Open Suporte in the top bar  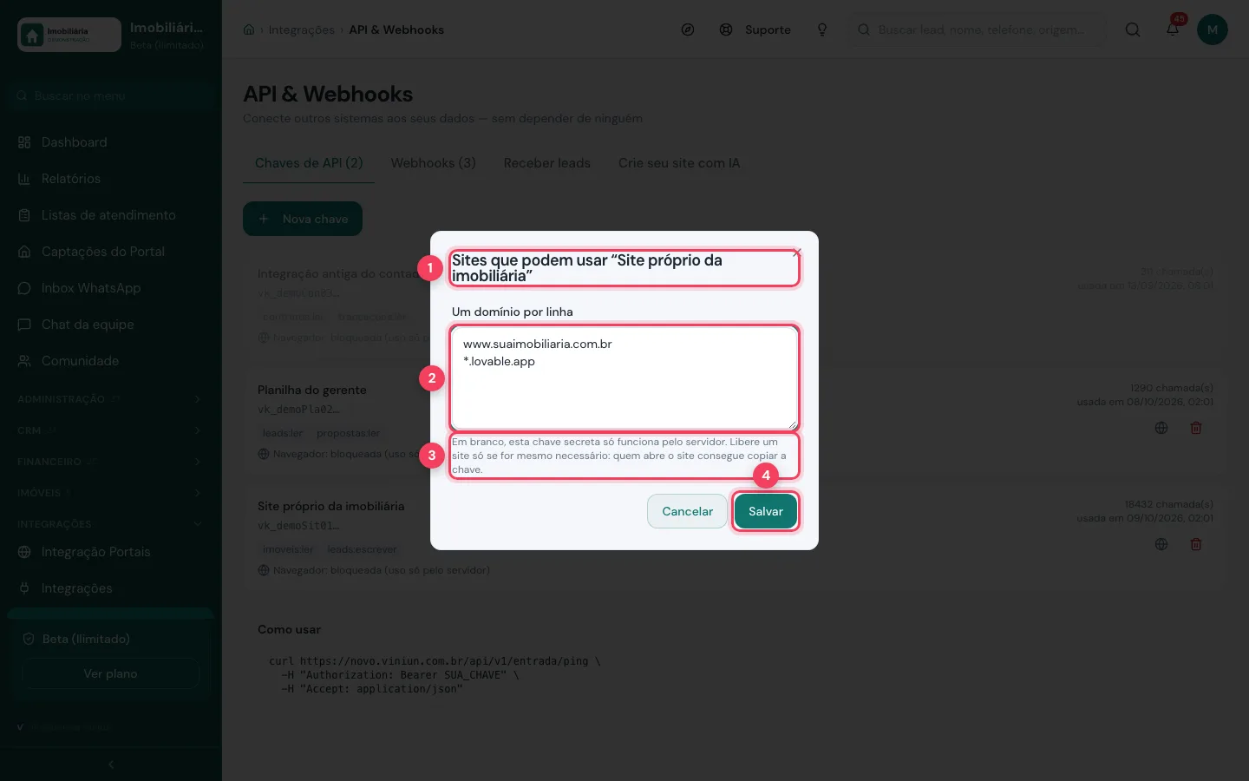tap(755, 30)
